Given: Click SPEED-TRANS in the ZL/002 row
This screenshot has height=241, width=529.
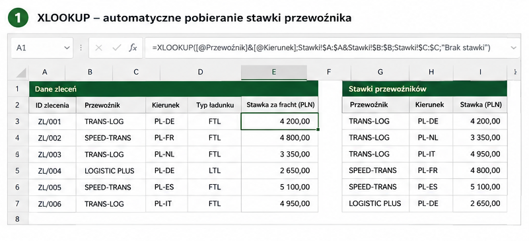Looking at the screenshot, I should click(111, 138).
